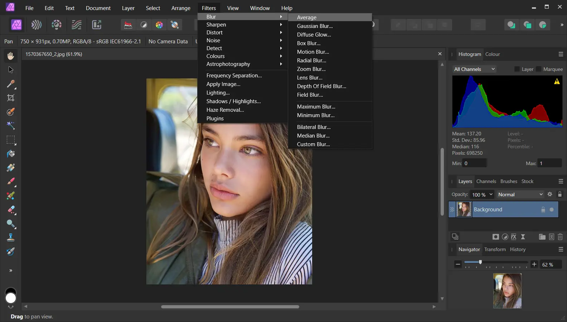Click the Navigator zoom in plus button

pos(534,264)
